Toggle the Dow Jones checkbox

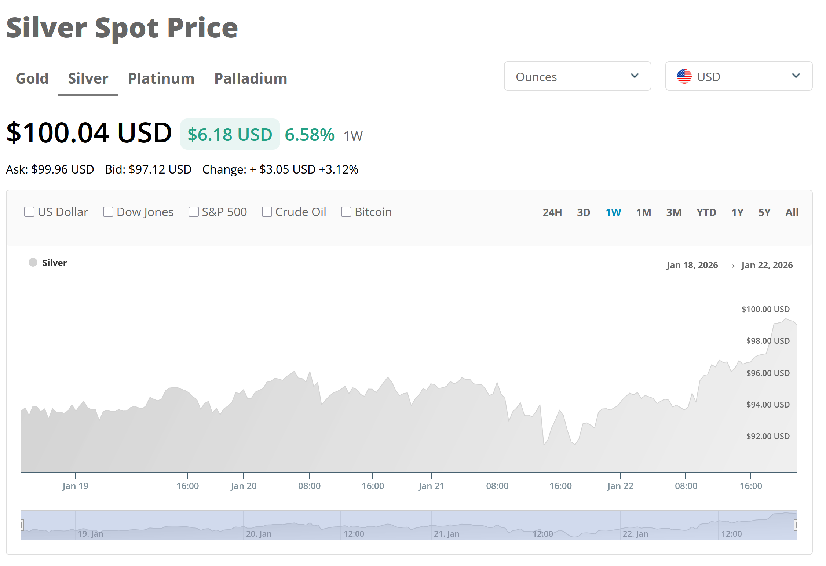(108, 212)
